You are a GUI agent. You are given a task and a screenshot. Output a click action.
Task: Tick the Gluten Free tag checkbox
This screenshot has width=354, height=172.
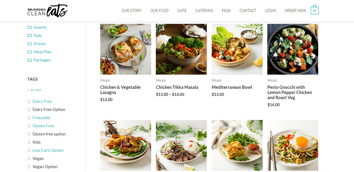click(29, 126)
